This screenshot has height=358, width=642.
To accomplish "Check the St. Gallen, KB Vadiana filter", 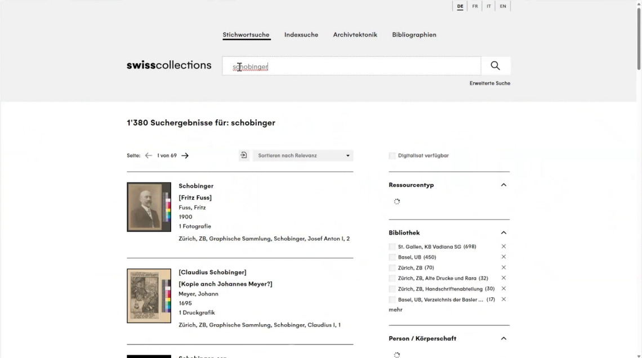I will pos(393,247).
